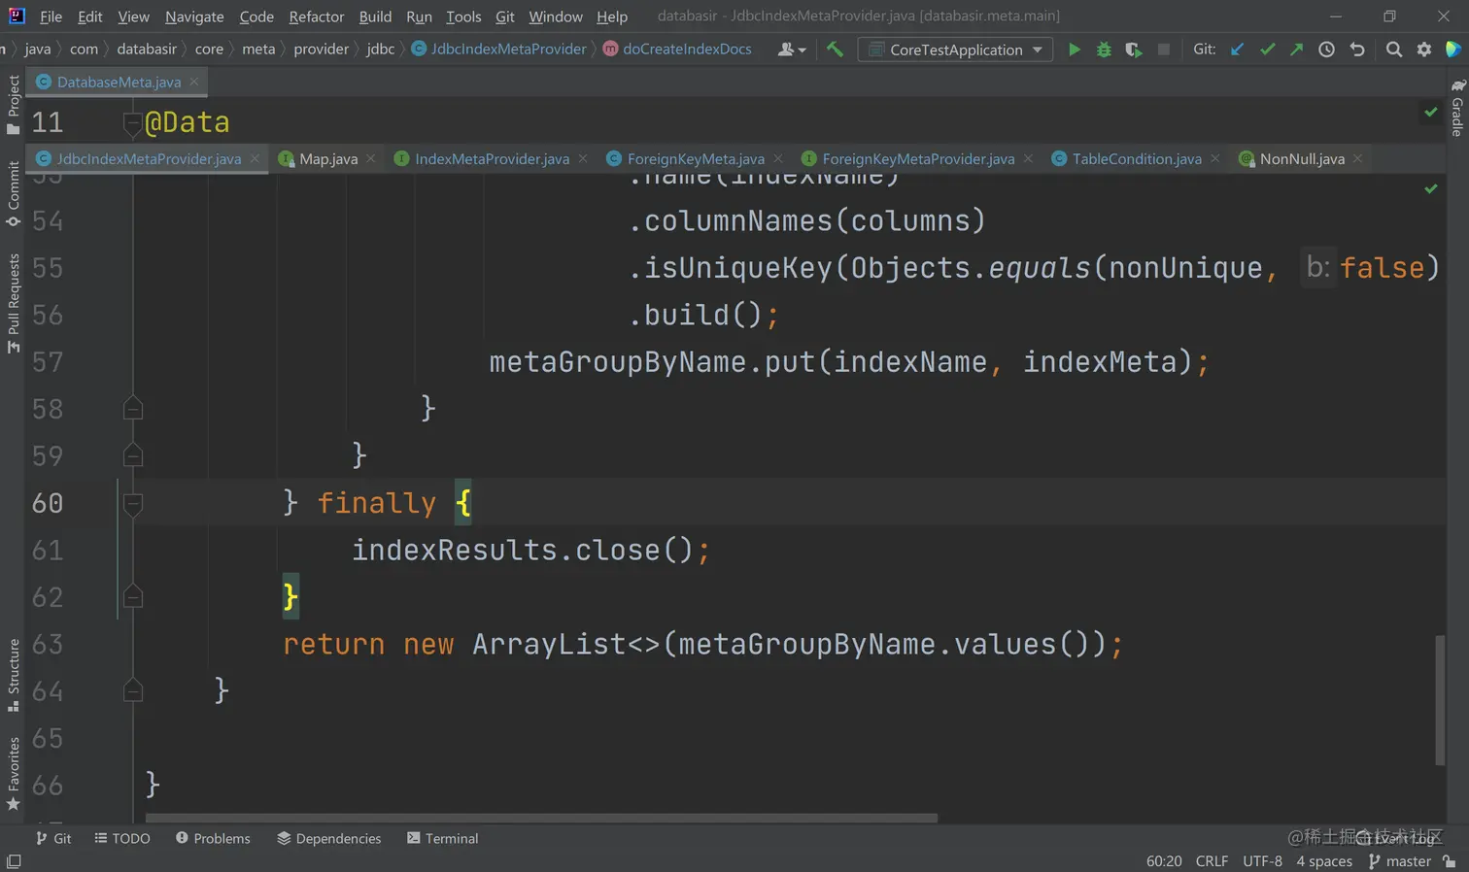Open Project tool window
Image resolution: width=1469 pixels, height=872 pixels.
13,104
